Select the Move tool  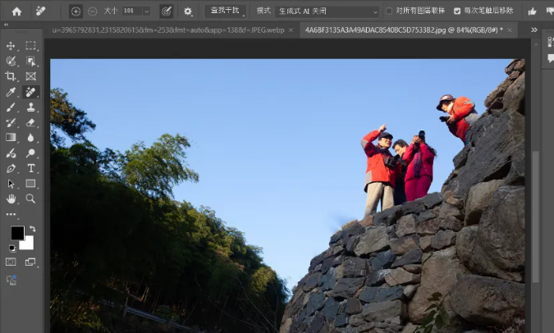pyautogui.click(x=11, y=46)
